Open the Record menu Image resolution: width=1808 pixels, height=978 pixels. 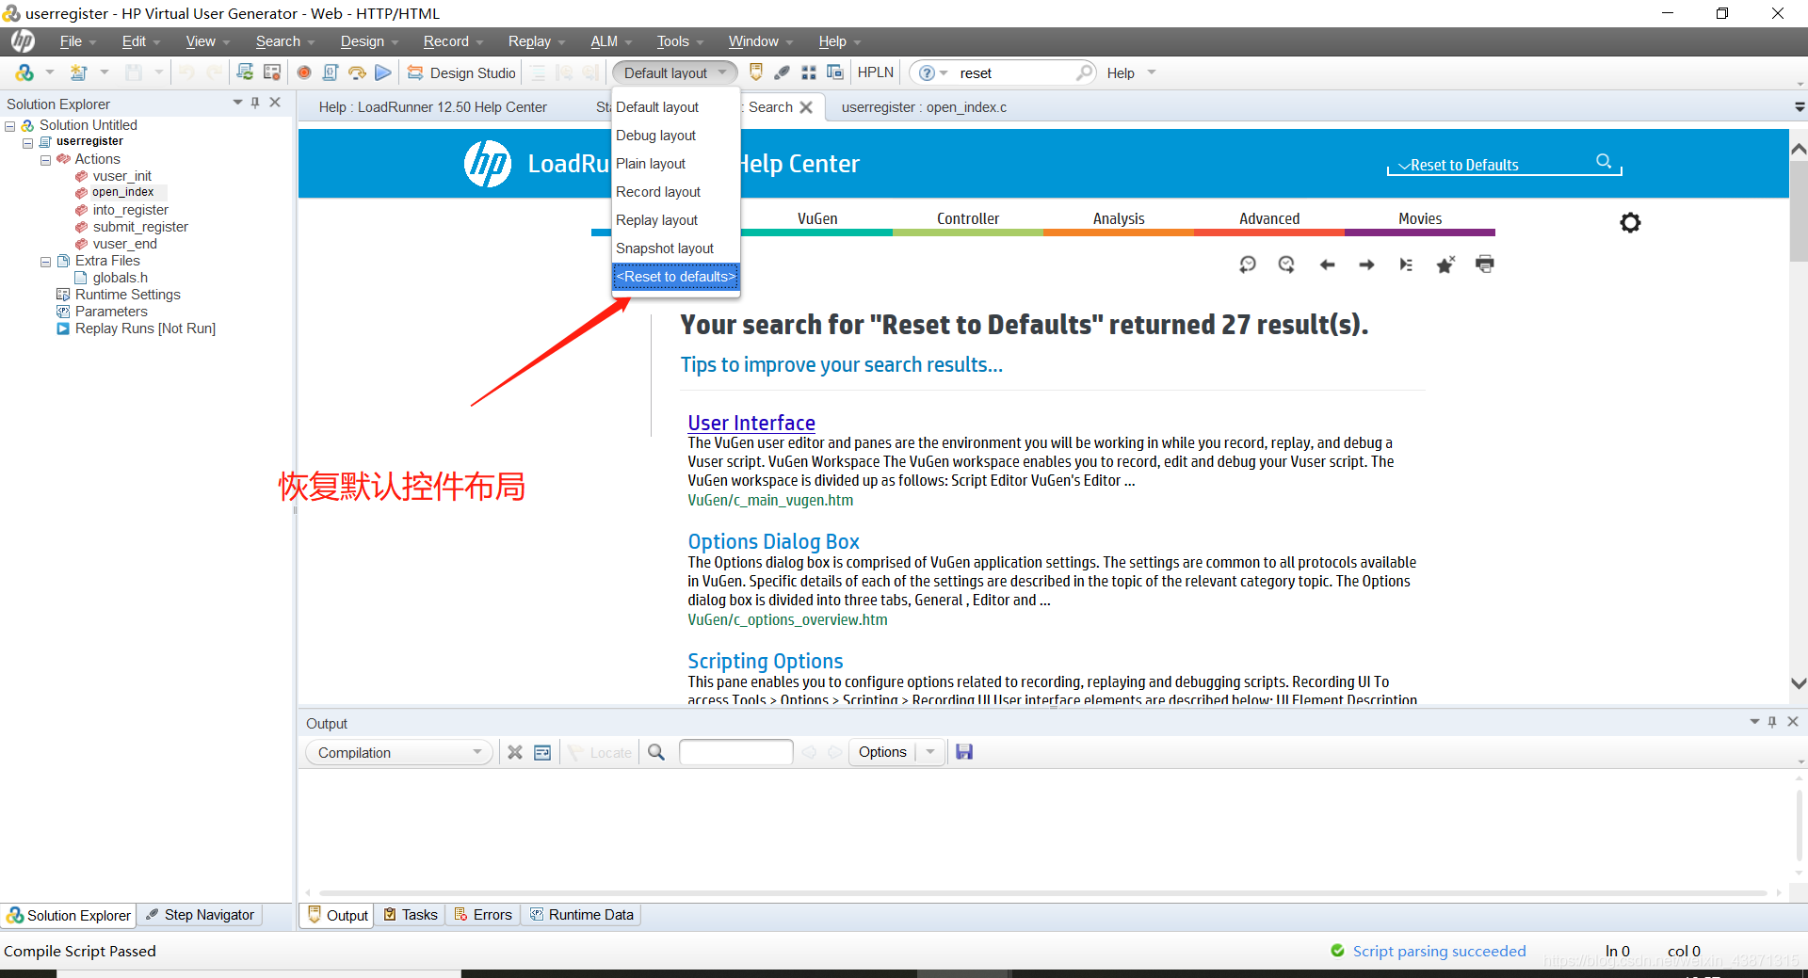click(446, 41)
